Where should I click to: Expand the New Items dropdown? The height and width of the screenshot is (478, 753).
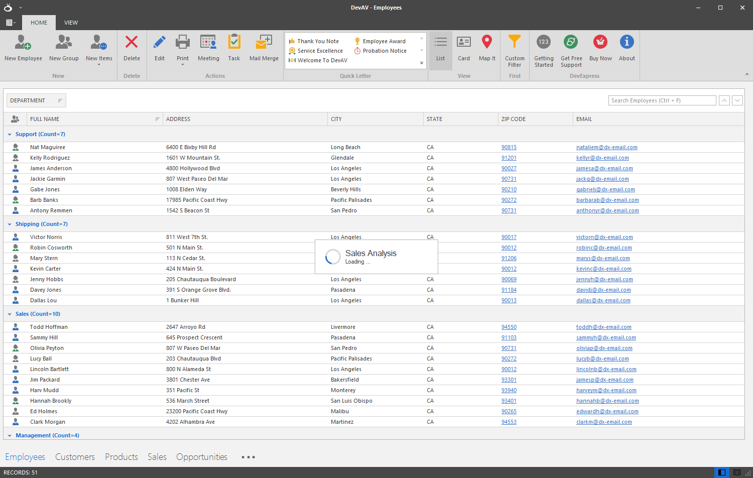point(99,64)
